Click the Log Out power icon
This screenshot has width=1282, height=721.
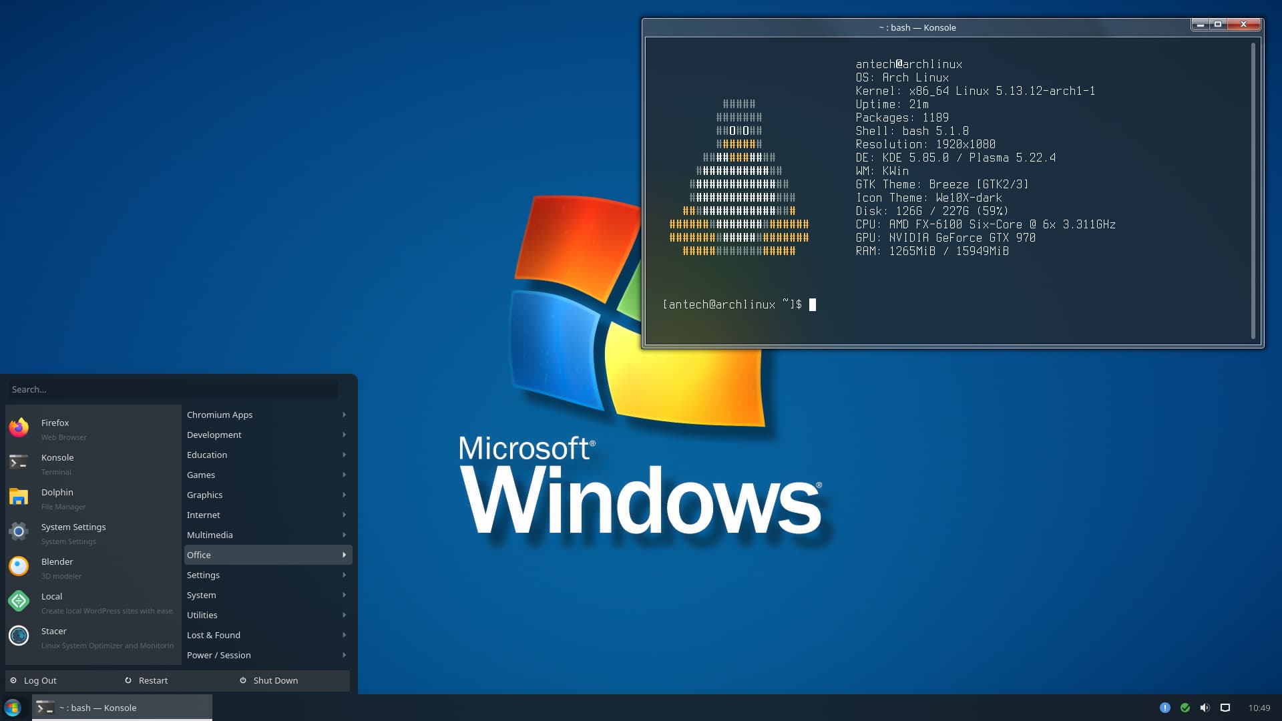point(13,680)
